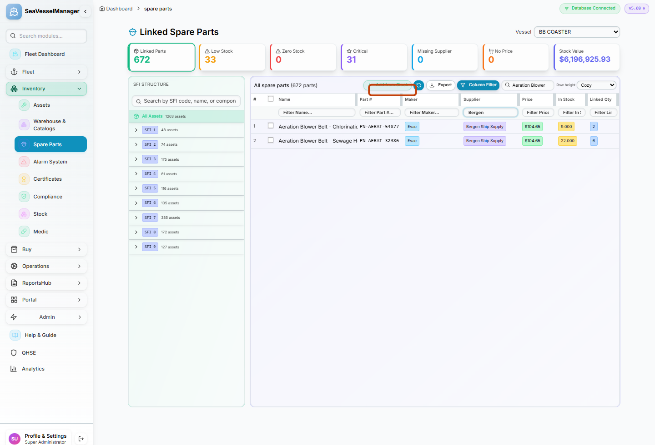Viewport: 655px width, 445px height.
Task: Click the Search modules field
Action: (46, 36)
